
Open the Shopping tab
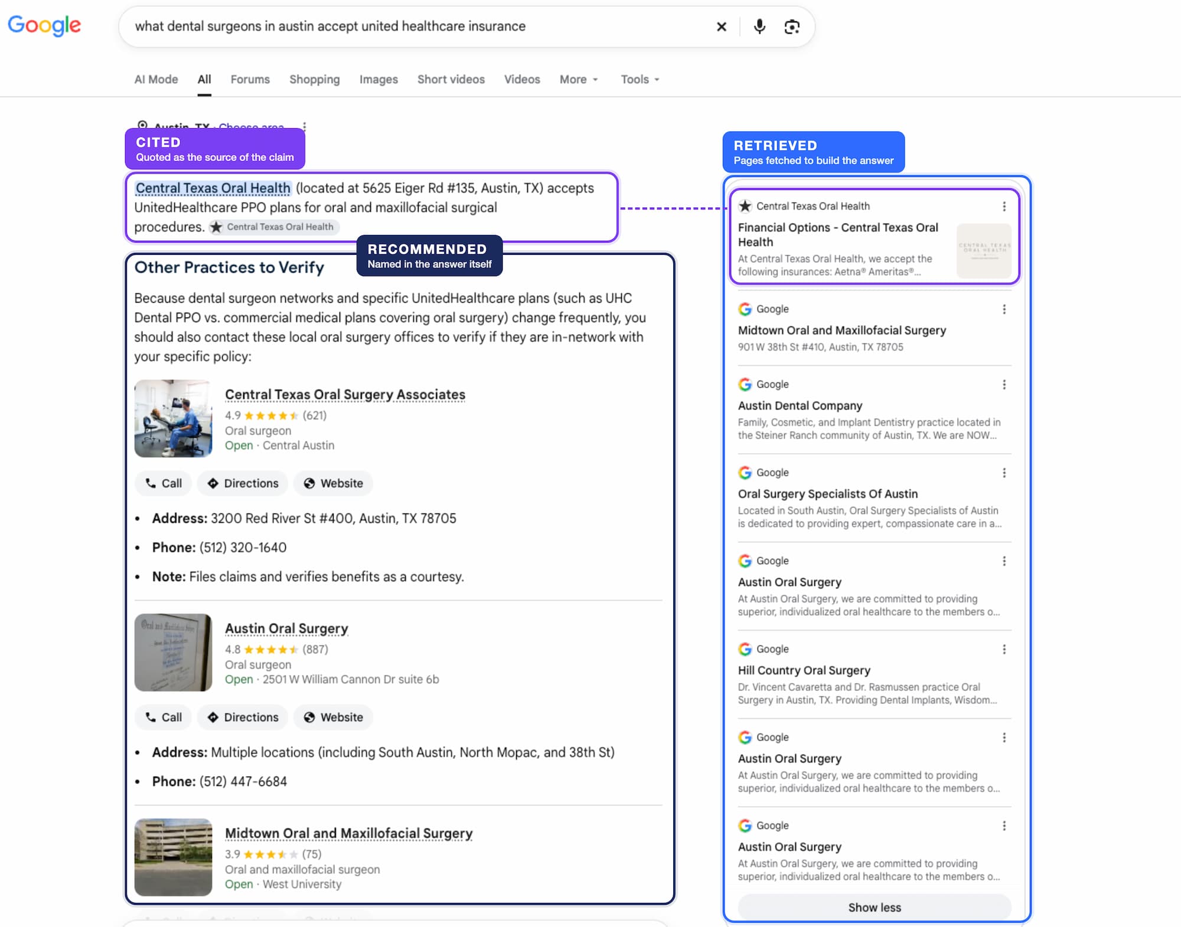(x=314, y=79)
